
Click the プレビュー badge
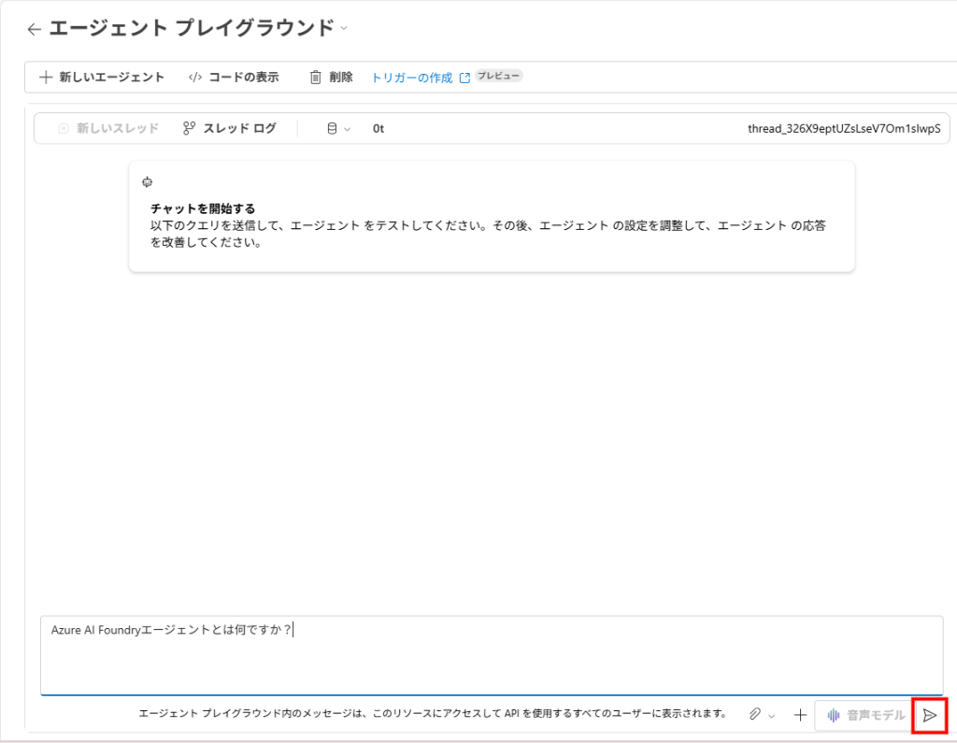click(498, 76)
